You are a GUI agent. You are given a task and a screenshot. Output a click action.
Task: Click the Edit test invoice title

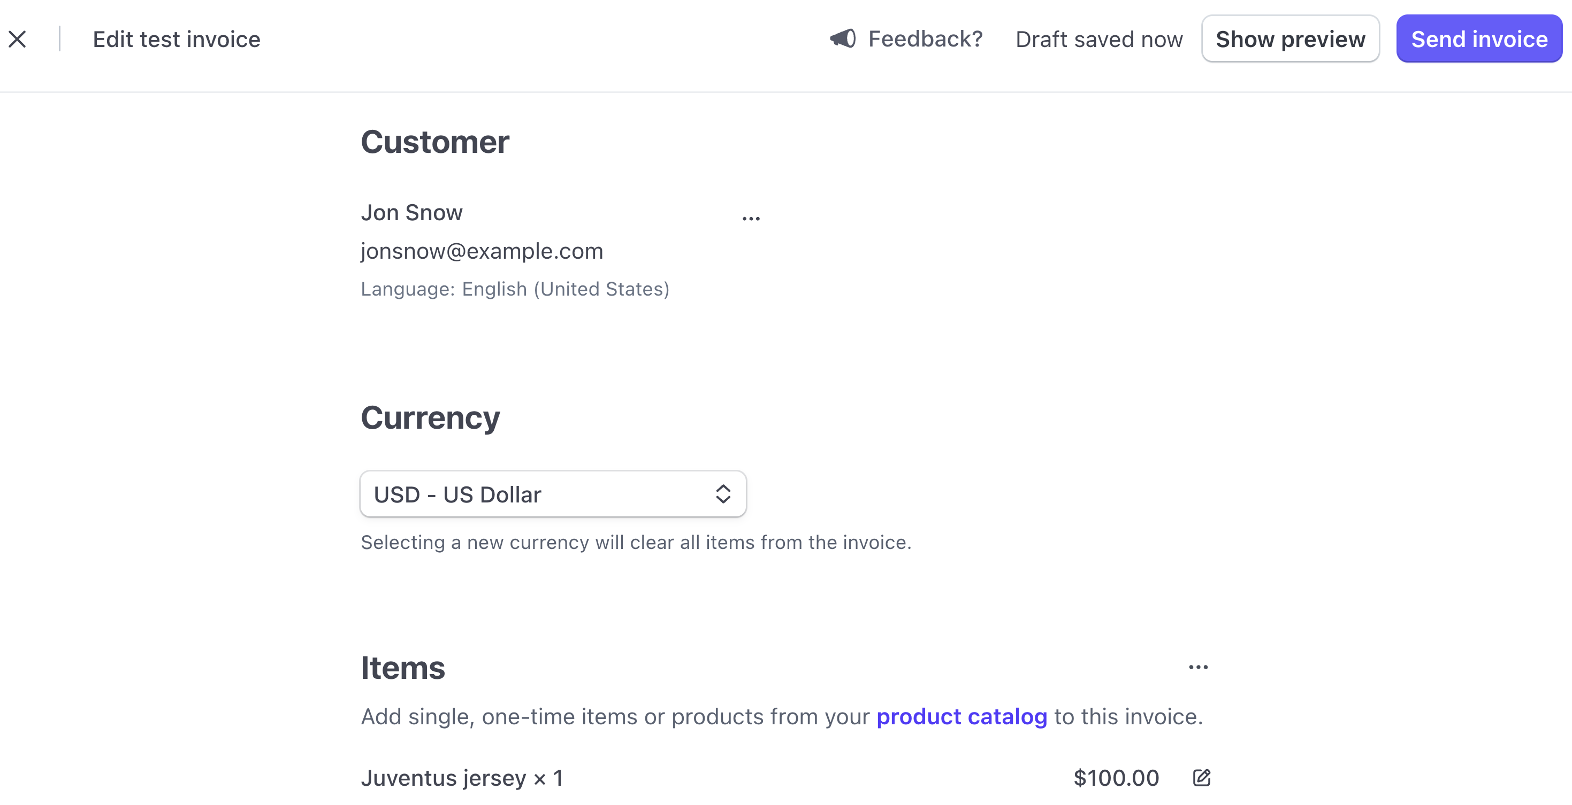tap(177, 39)
